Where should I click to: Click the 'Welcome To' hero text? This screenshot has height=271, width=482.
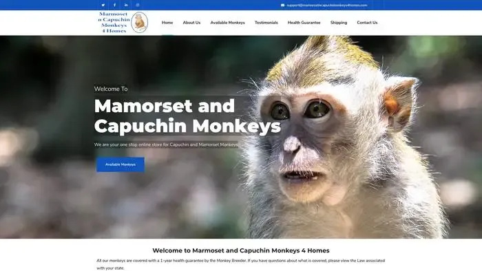coord(111,89)
